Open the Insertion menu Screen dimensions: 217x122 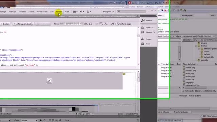tap(12, 12)
